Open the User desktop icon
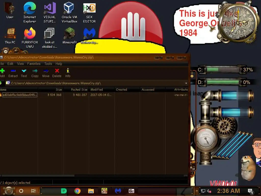The image size is (261, 196). 10,10
